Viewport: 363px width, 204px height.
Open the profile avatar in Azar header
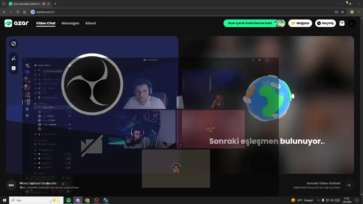[x=352, y=23]
